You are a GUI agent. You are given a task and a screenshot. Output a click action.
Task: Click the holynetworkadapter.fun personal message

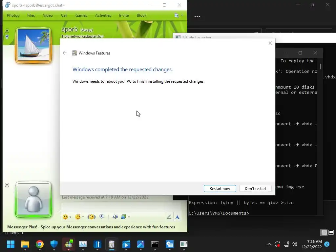[x=83, y=36]
